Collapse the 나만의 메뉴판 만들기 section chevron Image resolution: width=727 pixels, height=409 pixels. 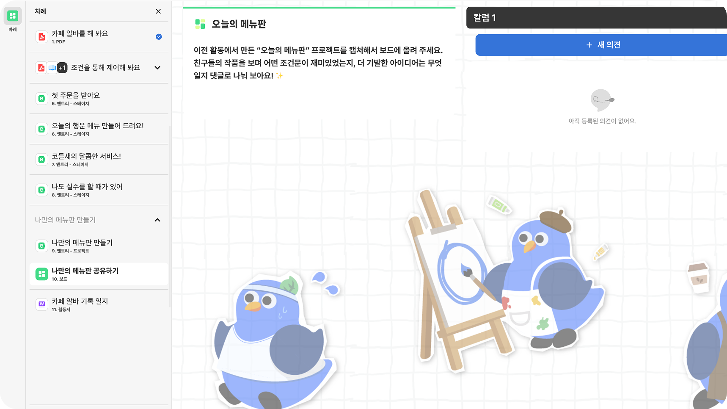pyautogui.click(x=157, y=220)
